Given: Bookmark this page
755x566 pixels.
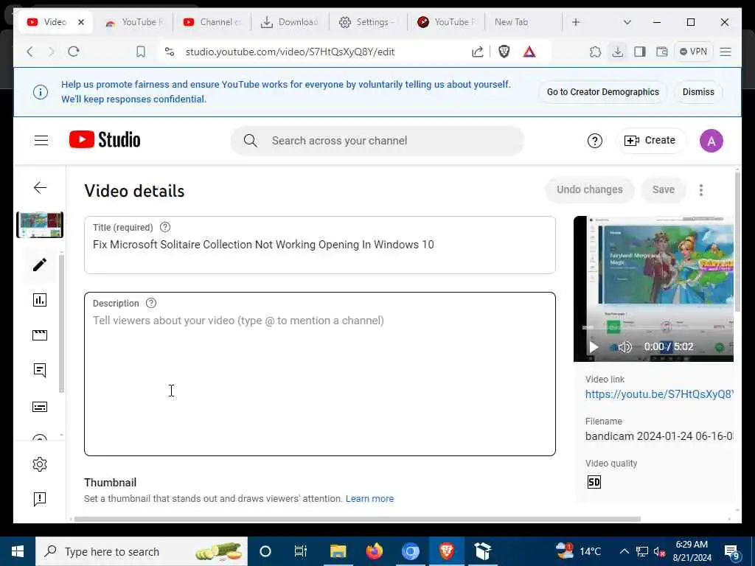Looking at the screenshot, I should pos(141,52).
